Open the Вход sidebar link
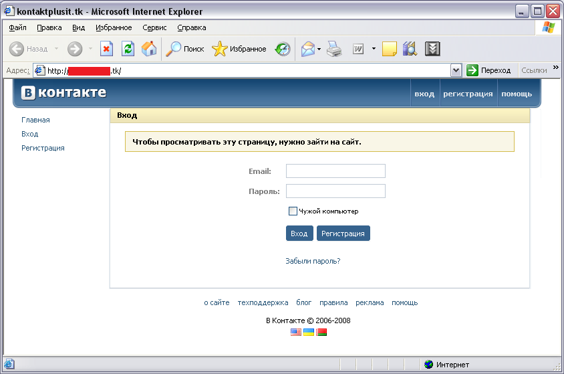 (x=30, y=134)
